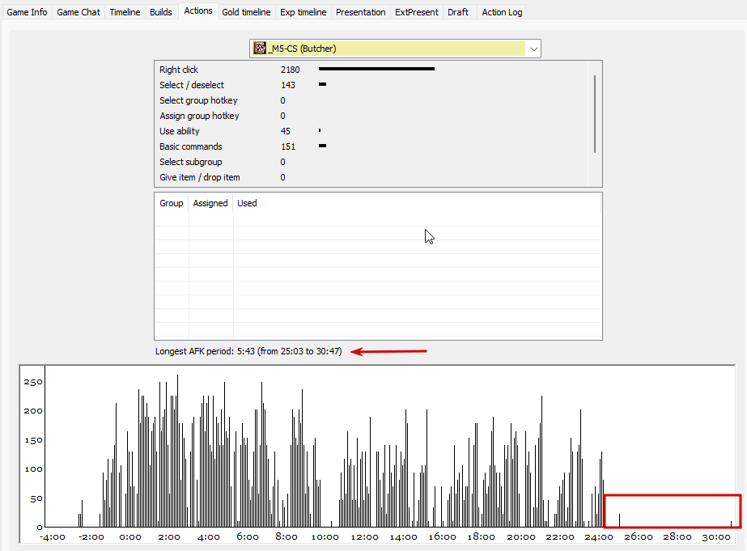
Task: Click the 45 use ability count
Action: click(286, 131)
